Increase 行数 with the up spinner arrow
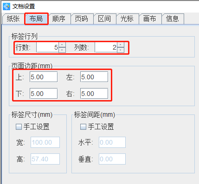Screen dimensions: 199x184 point(62,45)
